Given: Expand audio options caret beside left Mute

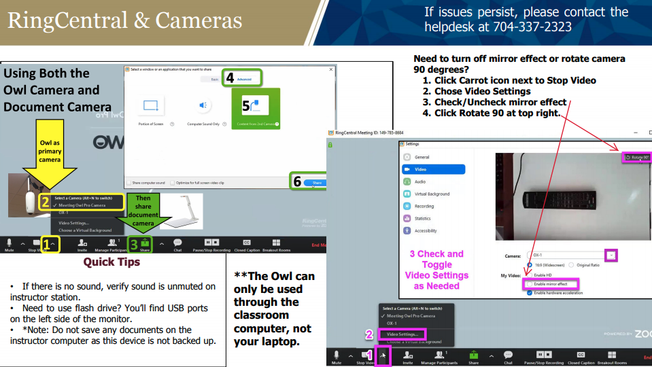Looking at the screenshot, I should (23, 244).
